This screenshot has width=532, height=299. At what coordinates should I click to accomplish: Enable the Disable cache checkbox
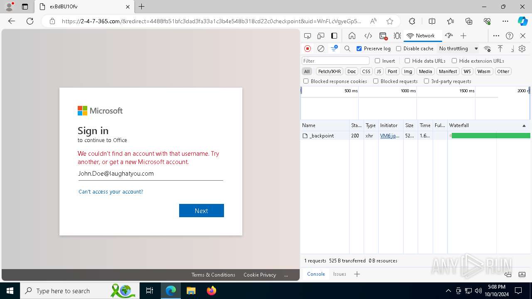pyautogui.click(x=399, y=49)
